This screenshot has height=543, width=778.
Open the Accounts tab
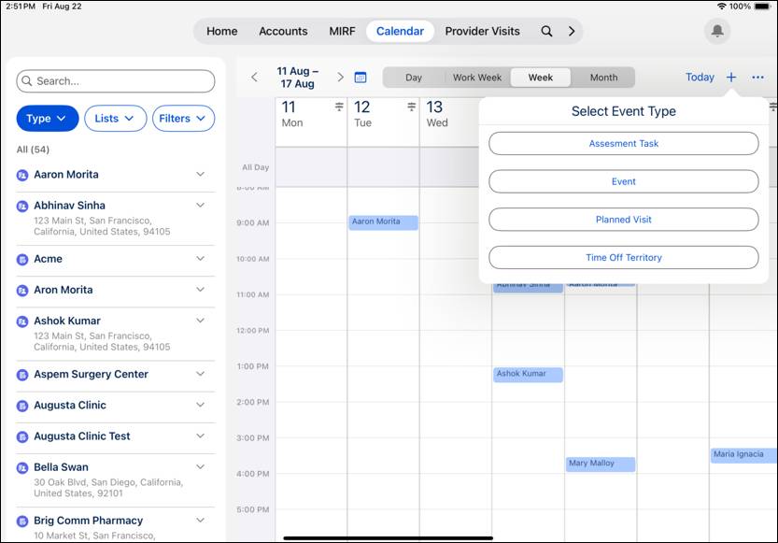(283, 31)
